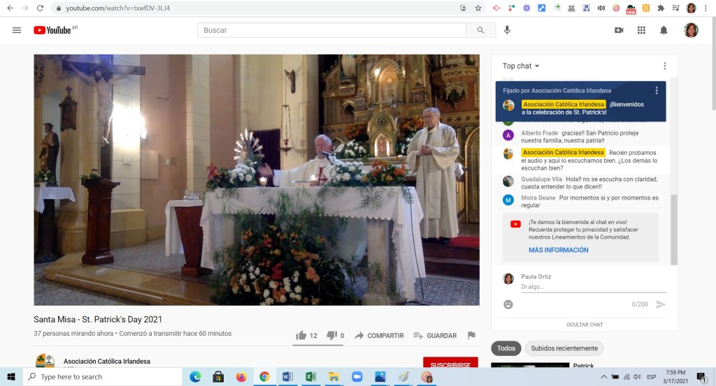The image size is (716, 386).
Task: Select the Todos filter chip
Action: pyautogui.click(x=506, y=348)
